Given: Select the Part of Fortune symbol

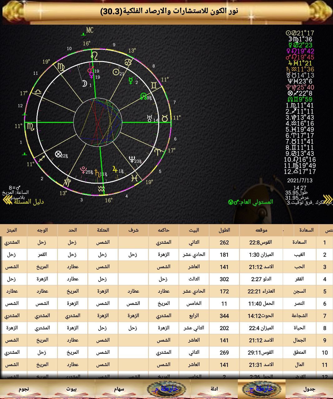Looking at the screenshot, I should pos(58,154).
